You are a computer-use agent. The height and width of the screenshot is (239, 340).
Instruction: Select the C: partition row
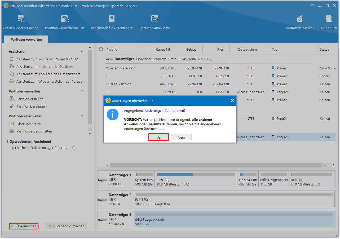click(220, 76)
